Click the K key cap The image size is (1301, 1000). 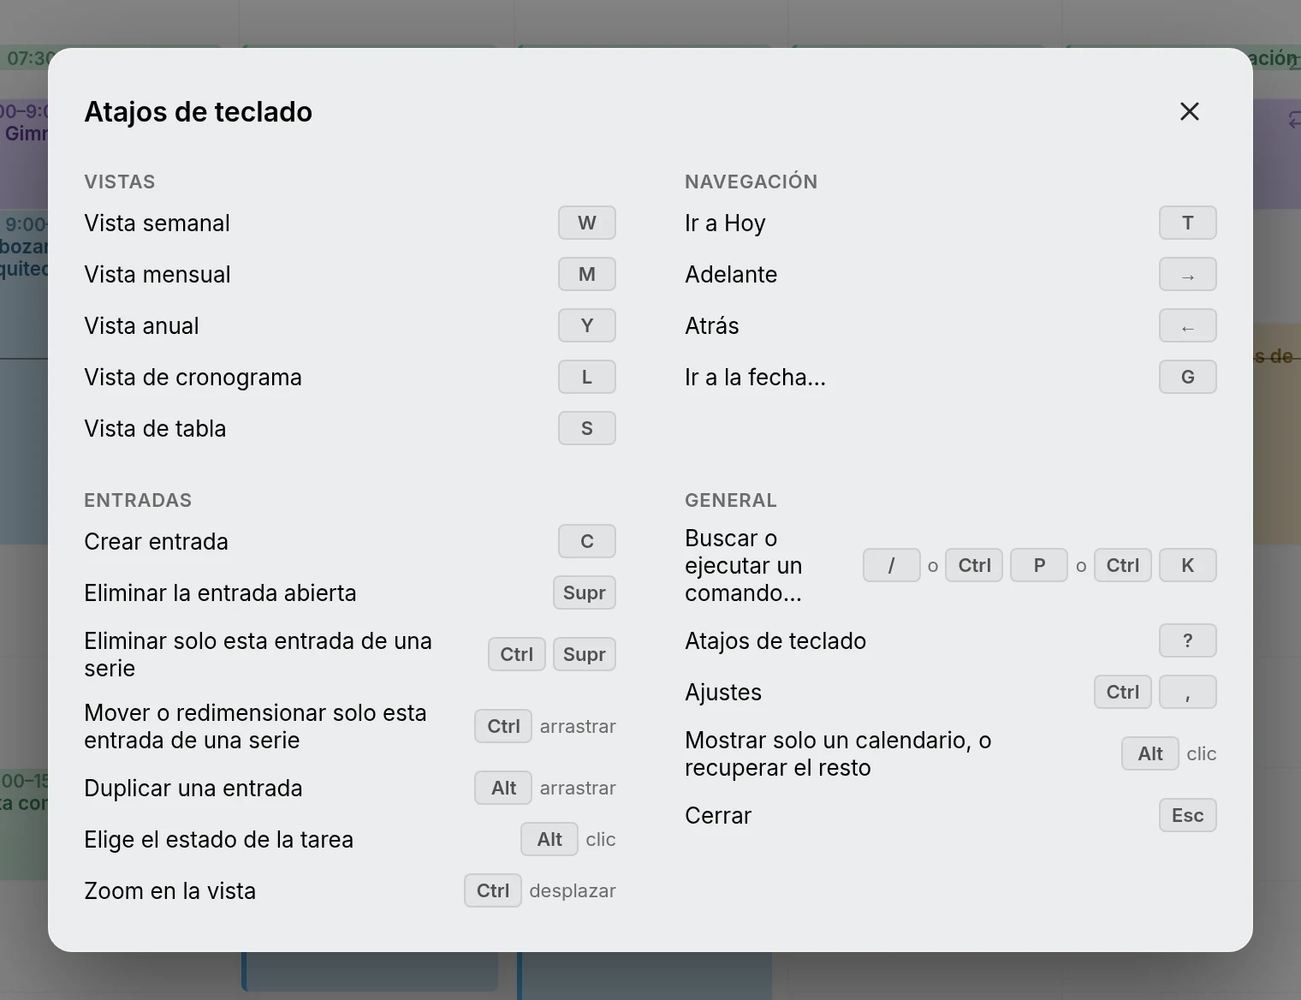(1188, 565)
